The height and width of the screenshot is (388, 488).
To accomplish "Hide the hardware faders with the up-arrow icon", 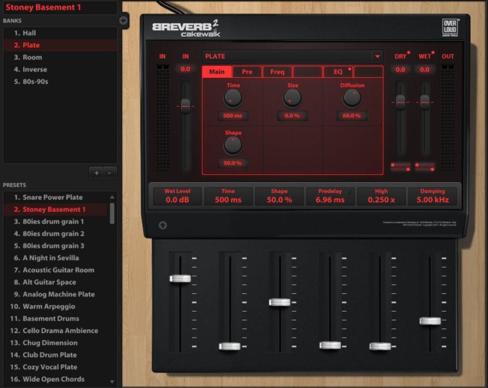I will (163, 225).
